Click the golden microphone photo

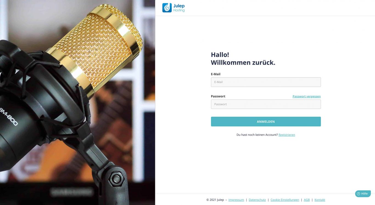click(x=77, y=102)
